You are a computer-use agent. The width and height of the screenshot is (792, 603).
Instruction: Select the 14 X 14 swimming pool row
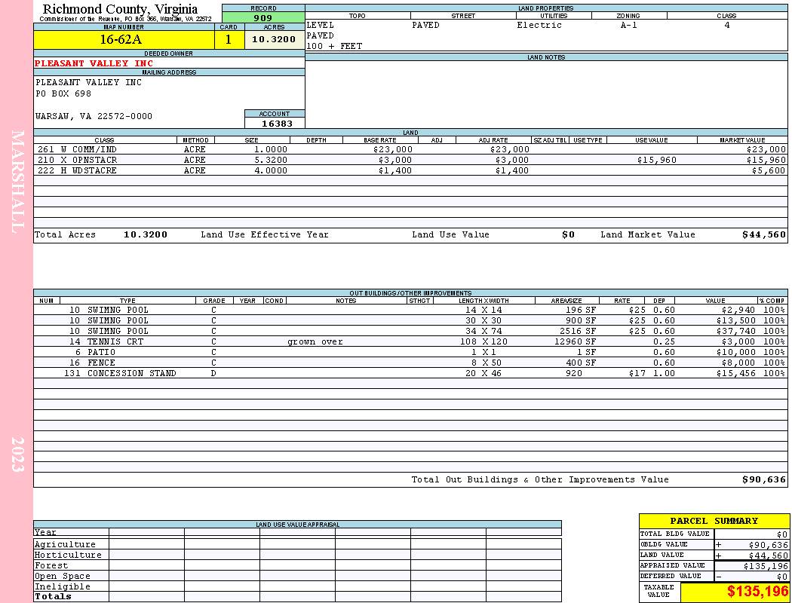(410, 310)
